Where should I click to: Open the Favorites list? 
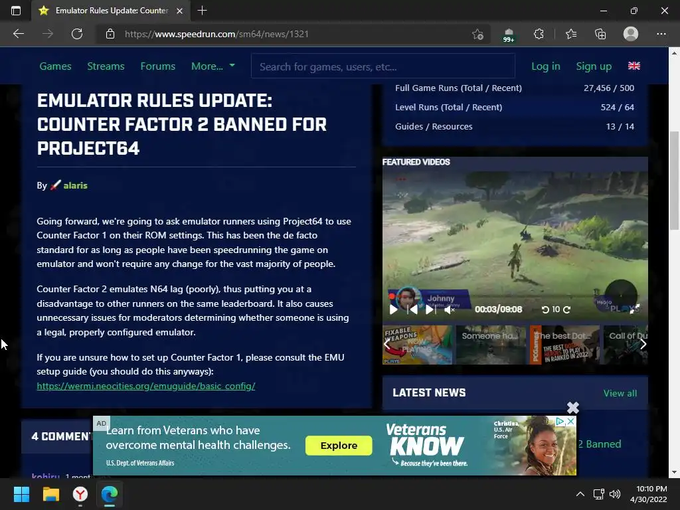571,34
